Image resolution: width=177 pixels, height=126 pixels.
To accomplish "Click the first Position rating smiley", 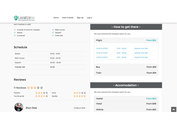I will pyautogui.click(x=36, y=93).
